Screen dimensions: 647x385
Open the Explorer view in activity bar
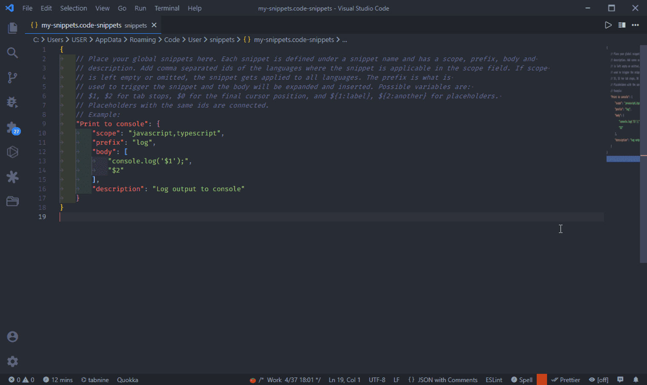[x=12, y=28]
